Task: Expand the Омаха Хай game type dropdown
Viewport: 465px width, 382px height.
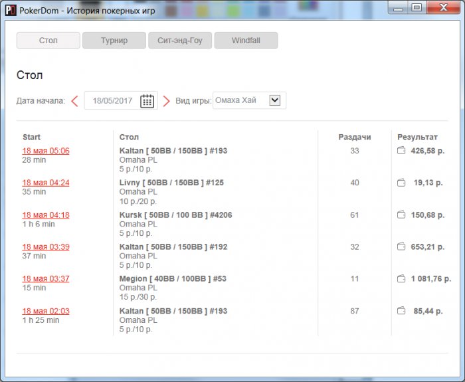Action: coord(275,100)
